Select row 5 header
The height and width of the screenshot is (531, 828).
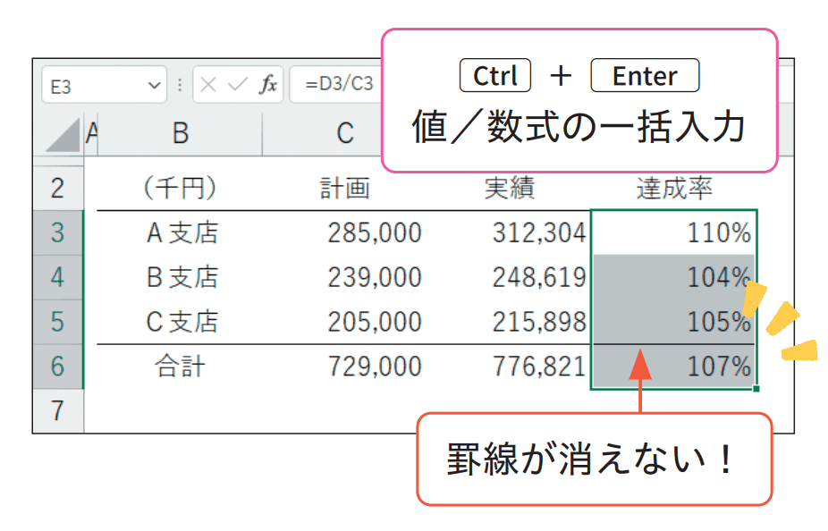tap(58, 322)
